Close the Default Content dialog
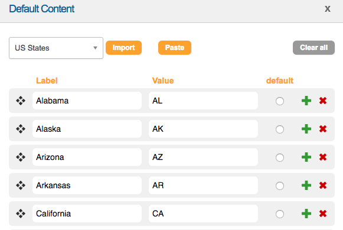 (328, 9)
